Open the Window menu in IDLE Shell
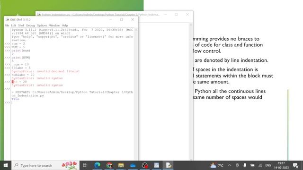This screenshot has height=170, width=303. pyautogui.click(x=54, y=25)
